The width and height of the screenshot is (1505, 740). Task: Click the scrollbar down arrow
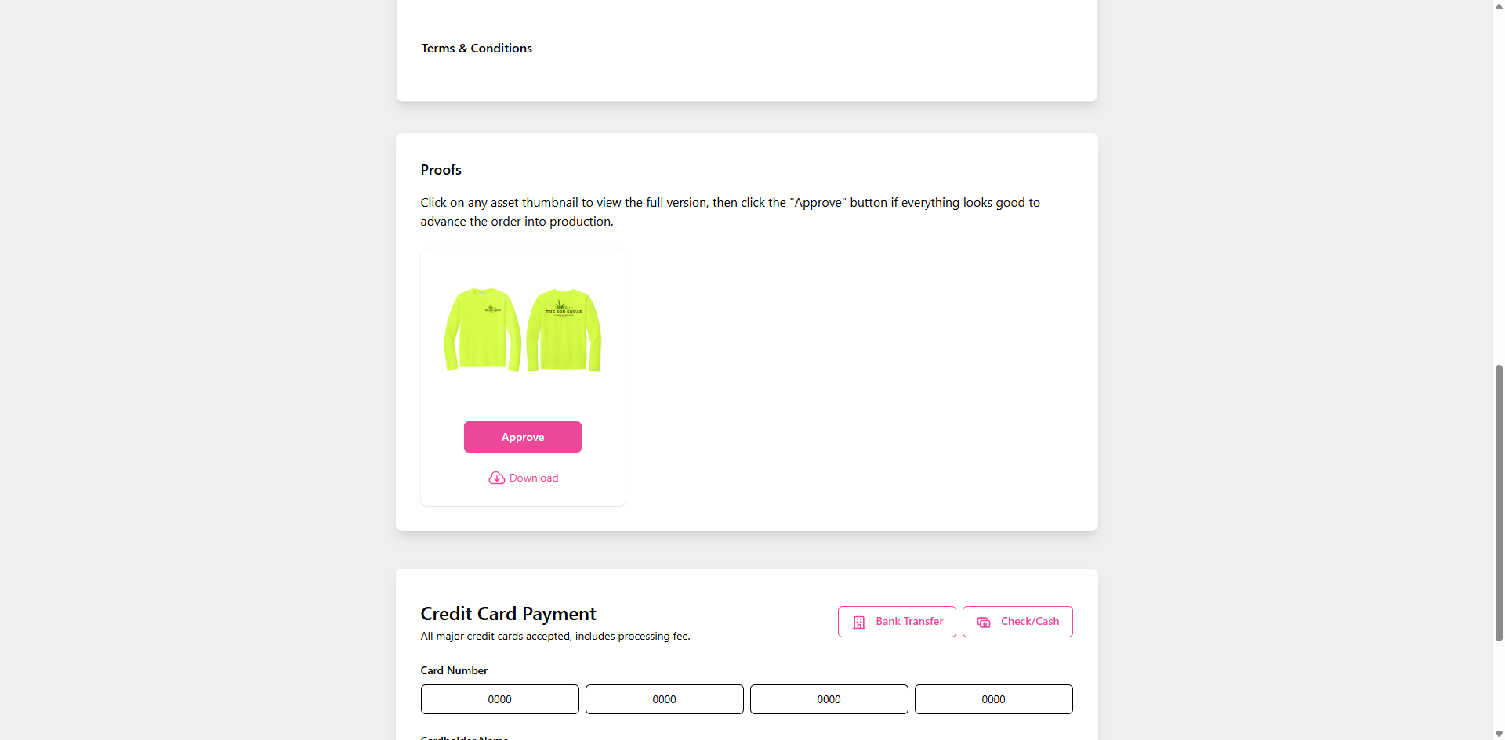(1499, 734)
